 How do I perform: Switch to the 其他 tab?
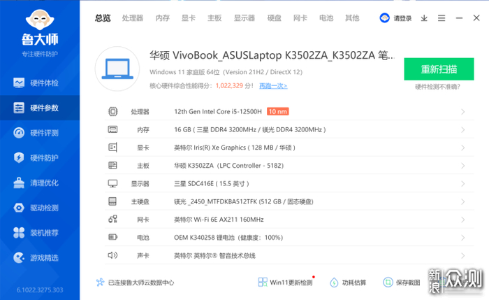click(352, 18)
